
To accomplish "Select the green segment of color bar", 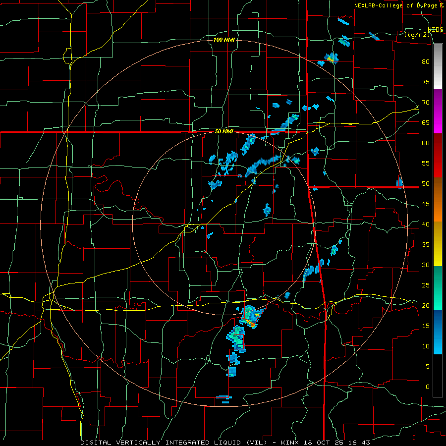I will tap(438, 288).
